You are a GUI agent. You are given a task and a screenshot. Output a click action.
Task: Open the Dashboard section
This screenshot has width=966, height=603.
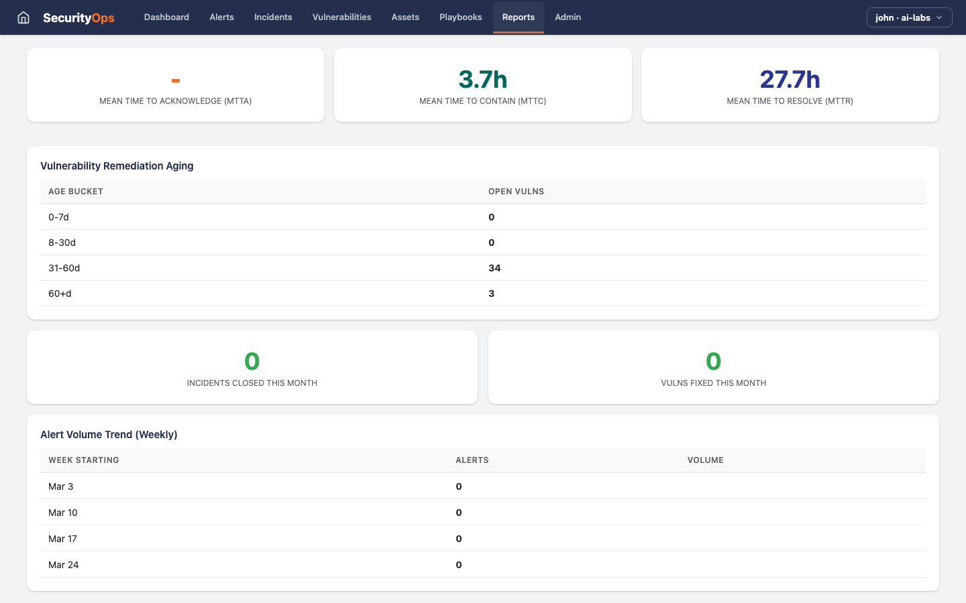point(166,17)
